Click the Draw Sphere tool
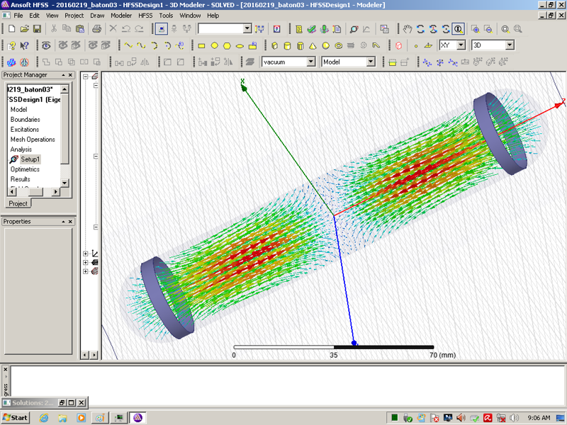The width and height of the screenshot is (567, 425). point(325,45)
